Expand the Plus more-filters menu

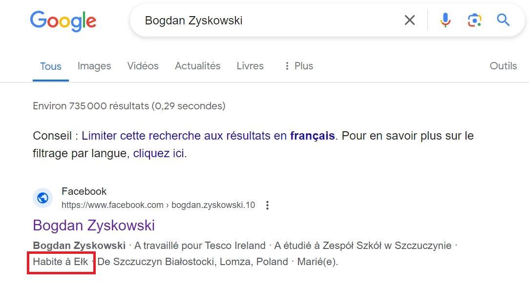[299, 66]
